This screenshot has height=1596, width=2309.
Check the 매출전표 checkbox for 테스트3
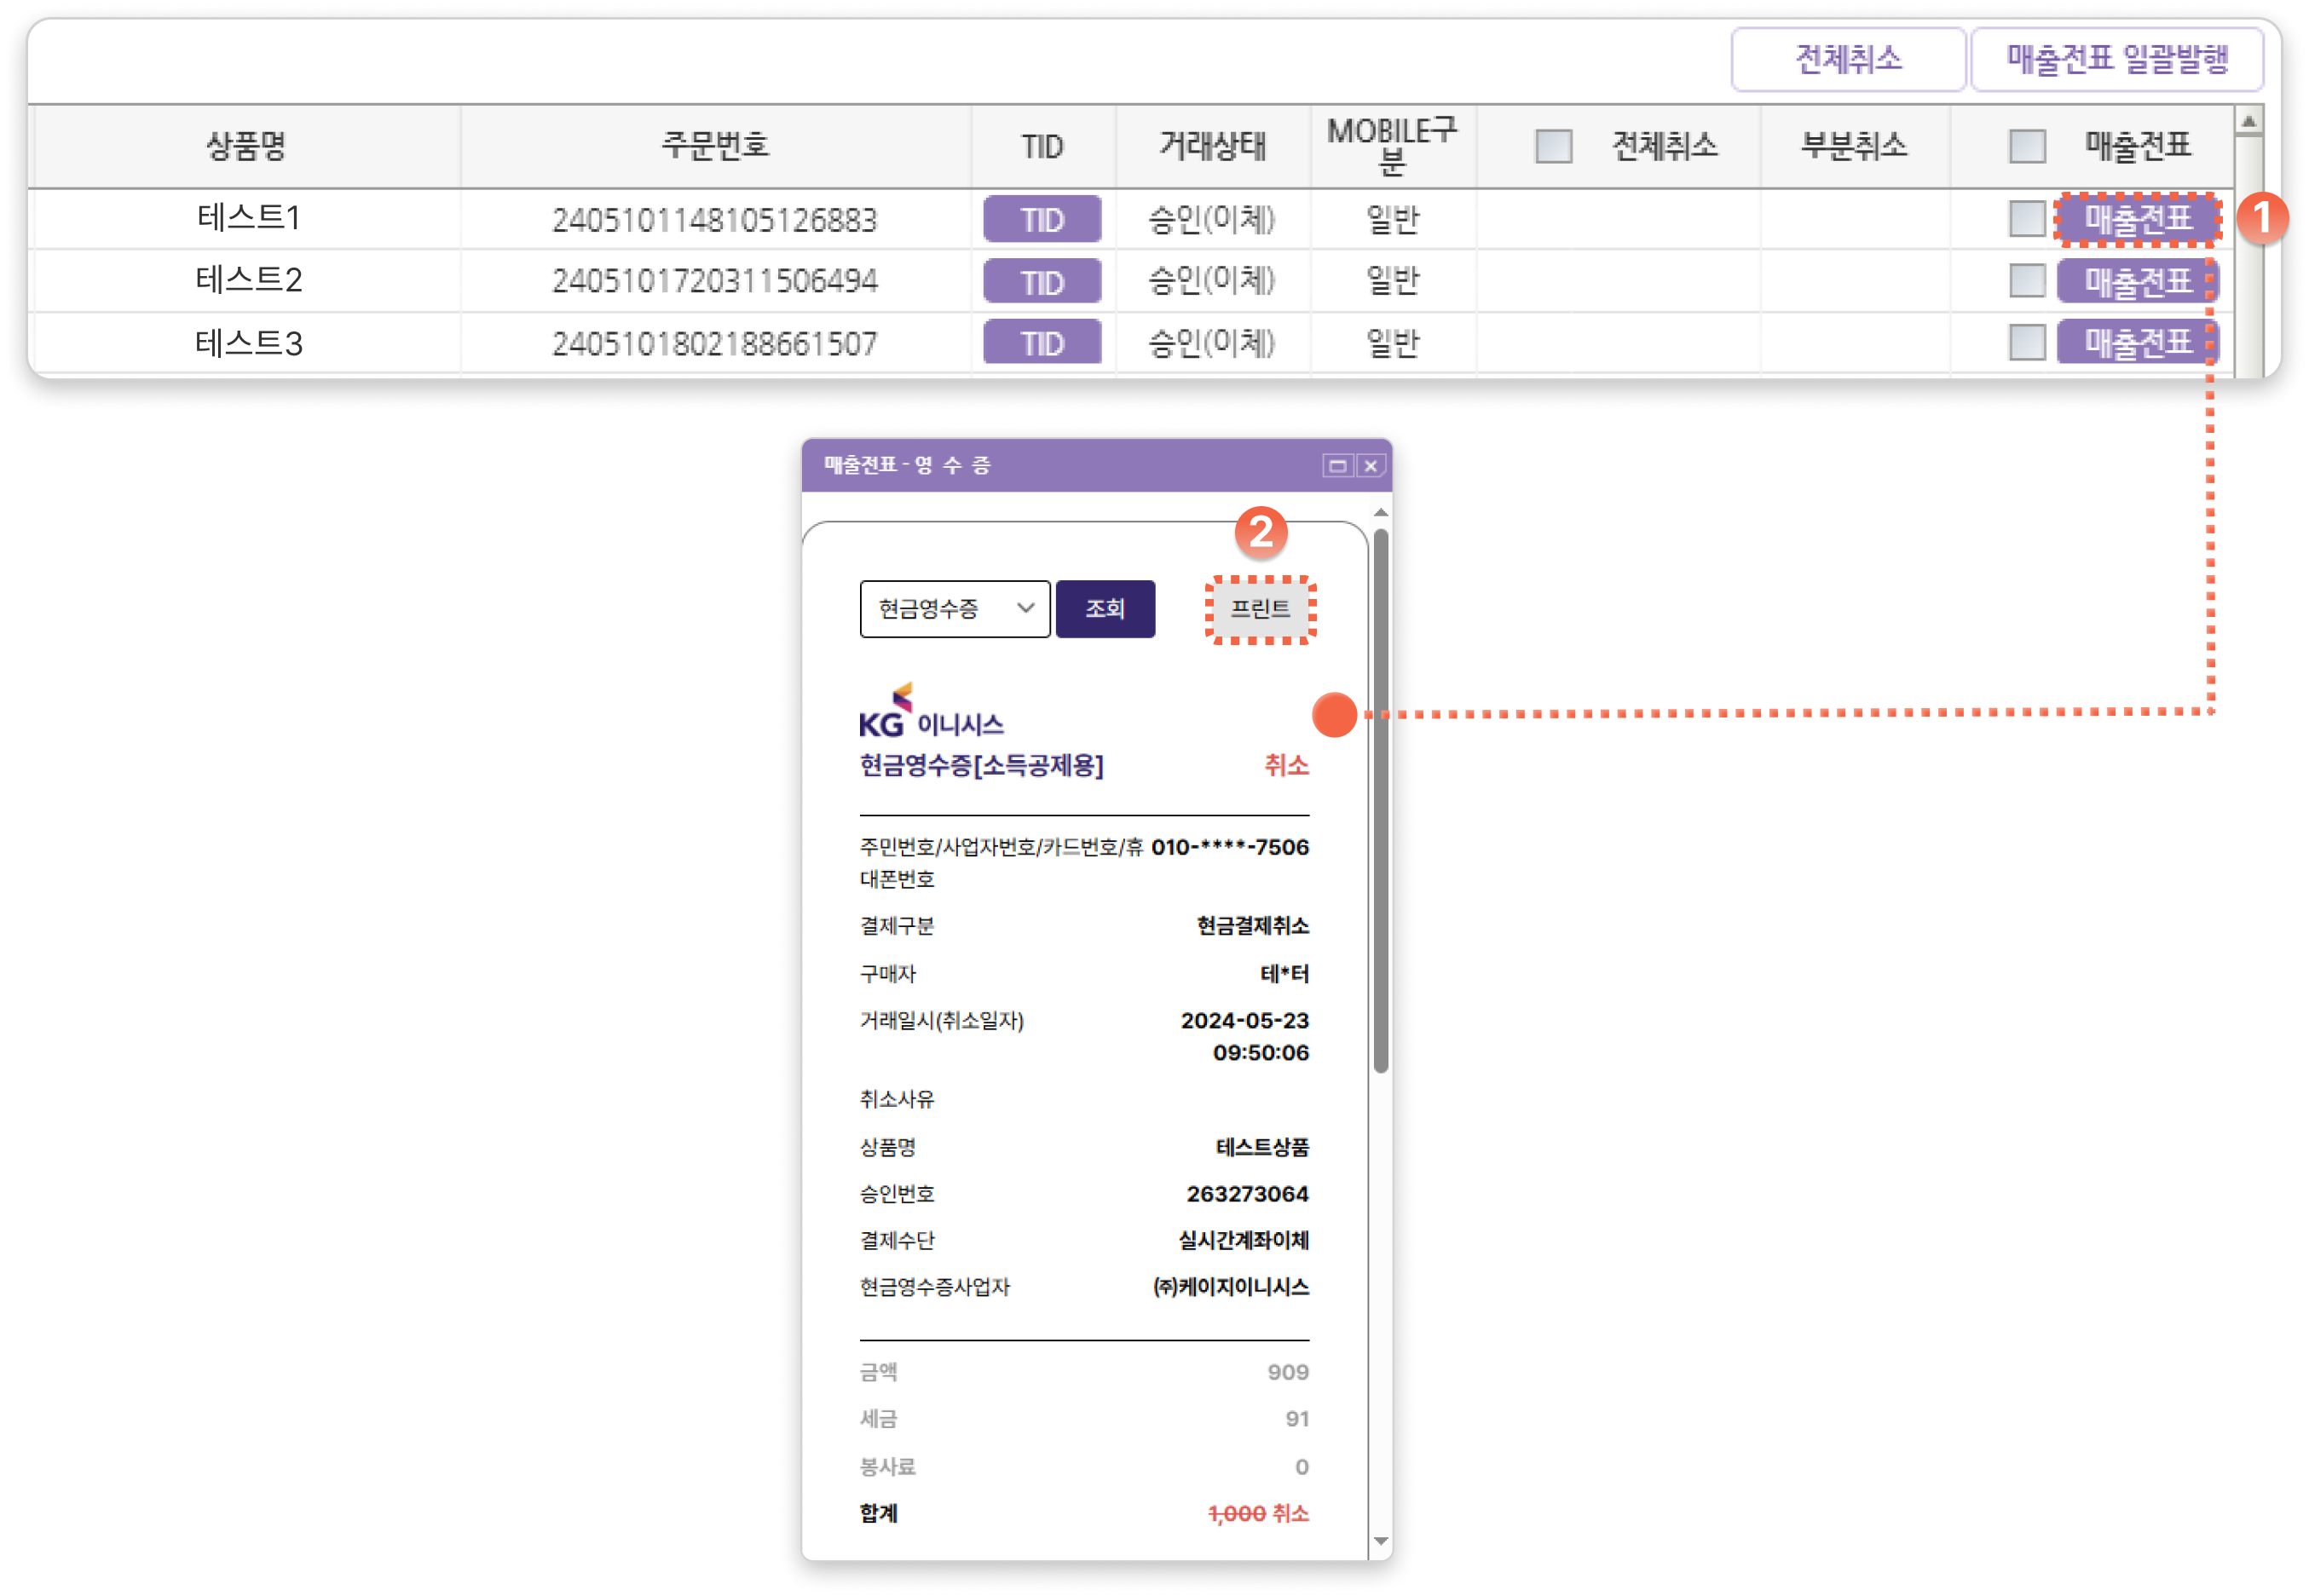pos(2027,343)
